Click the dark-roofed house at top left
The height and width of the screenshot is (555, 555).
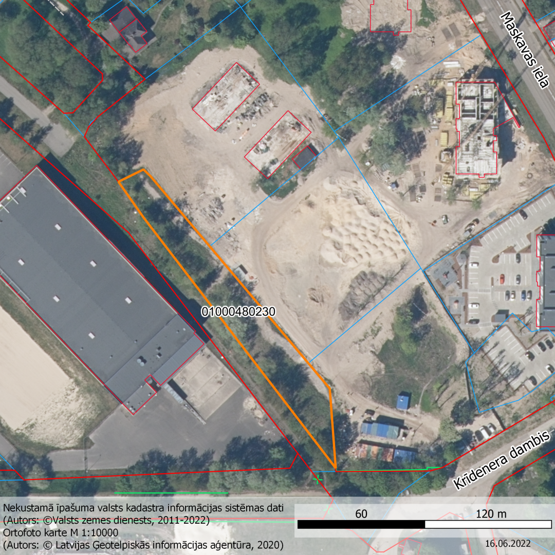[x=128, y=28]
